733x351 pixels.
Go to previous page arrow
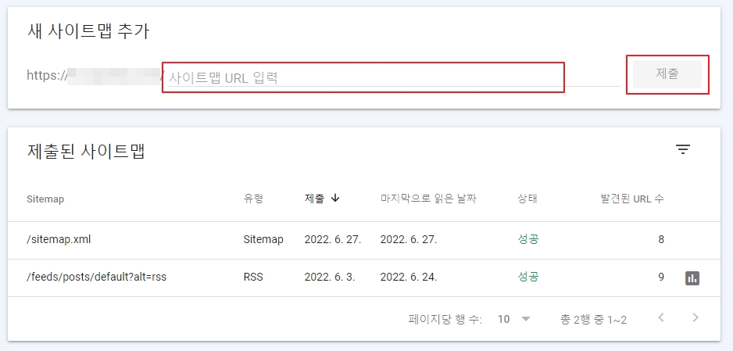coord(661,318)
